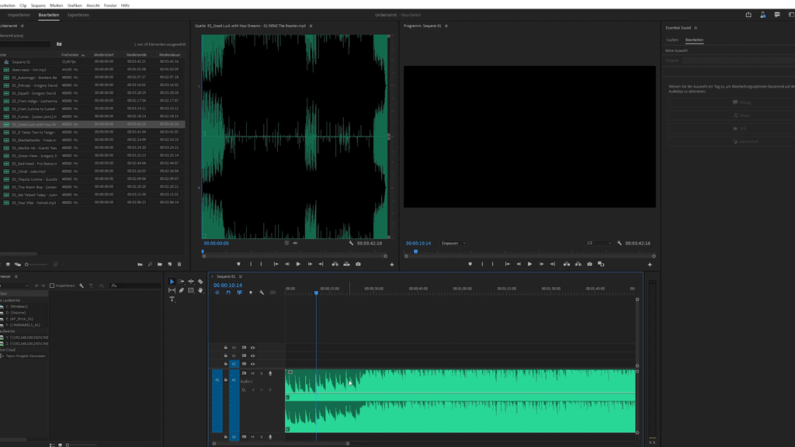Switch to the Suchen tab in Essential Sound
This screenshot has width=795, height=447.
(x=672, y=40)
